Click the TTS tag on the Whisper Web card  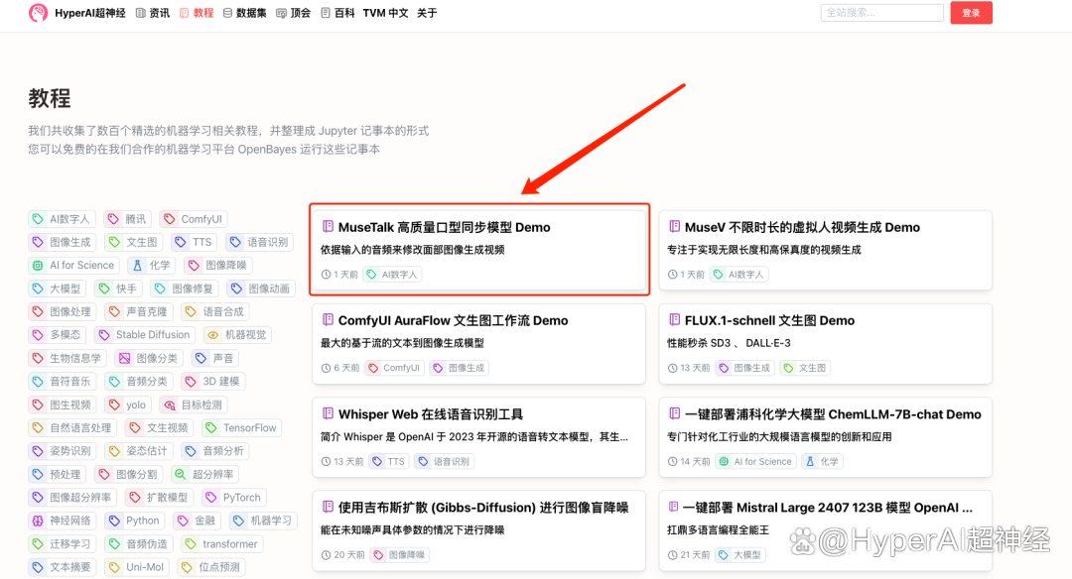coord(388,462)
